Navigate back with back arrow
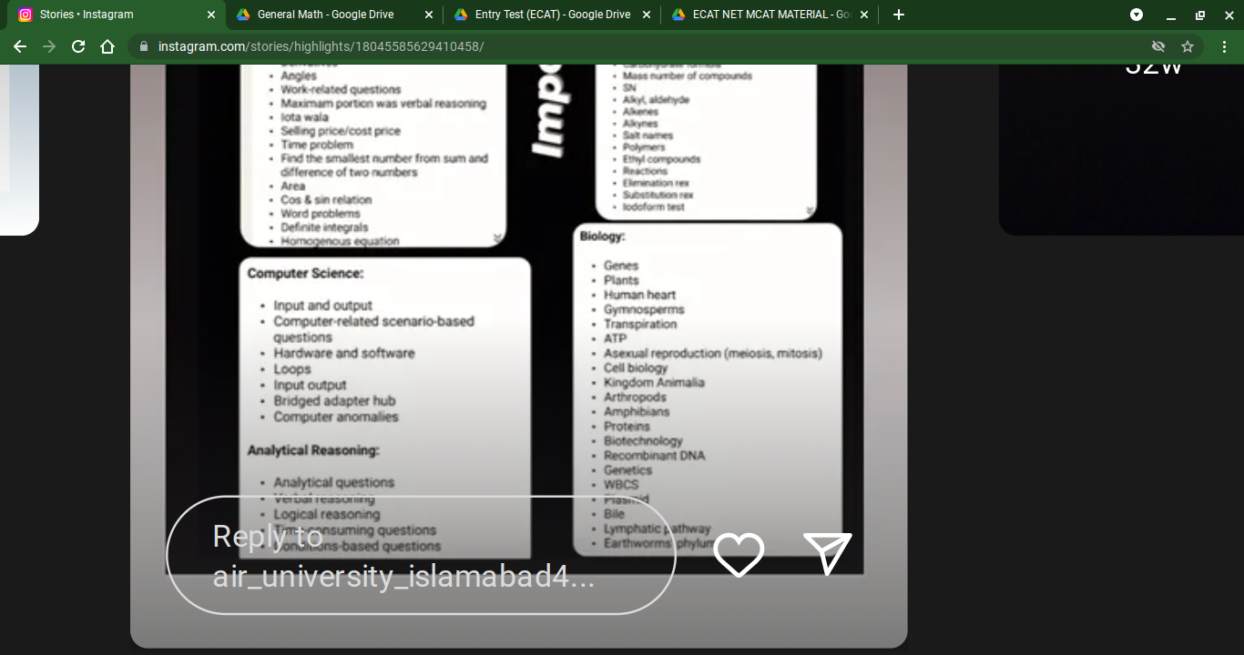Screen dimensions: 1244x655 click(20, 46)
